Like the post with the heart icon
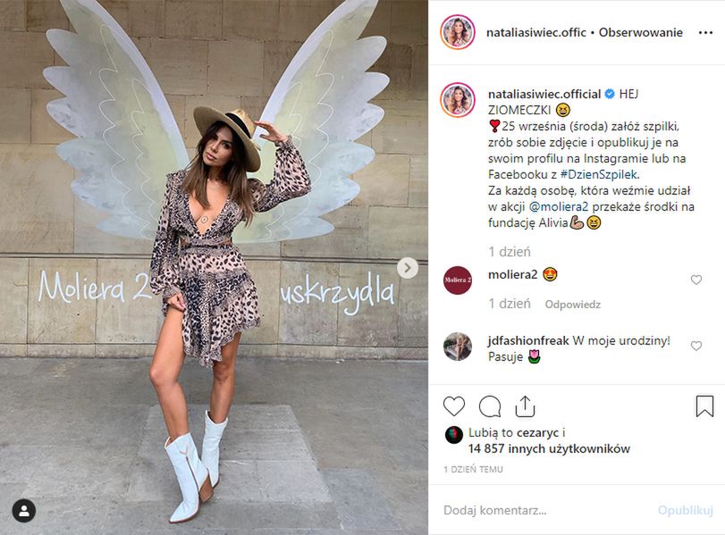This screenshot has width=725, height=535. click(454, 406)
